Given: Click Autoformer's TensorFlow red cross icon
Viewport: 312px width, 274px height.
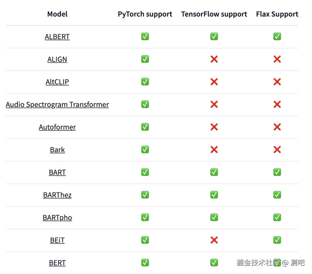Looking at the screenshot, I should [x=214, y=127].
